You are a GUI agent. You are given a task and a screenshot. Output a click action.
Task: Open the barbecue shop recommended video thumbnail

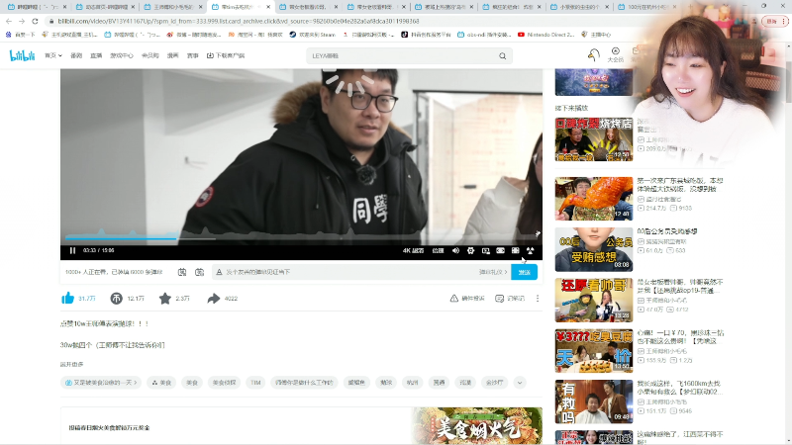(x=593, y=139)
